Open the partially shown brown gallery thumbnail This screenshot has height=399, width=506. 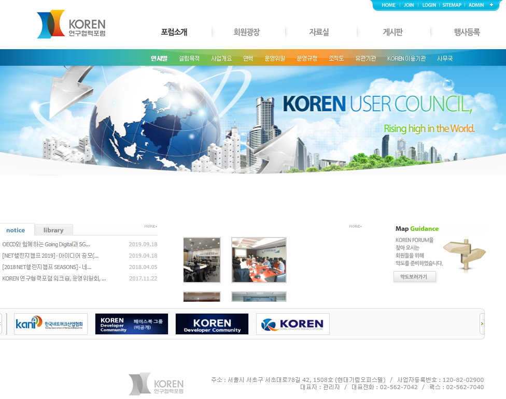(x=202, y=297)
